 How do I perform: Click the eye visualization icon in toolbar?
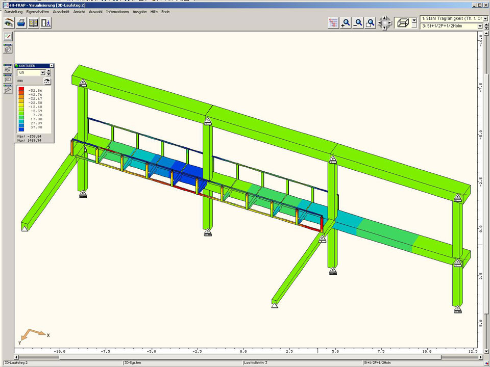[9, 23]
